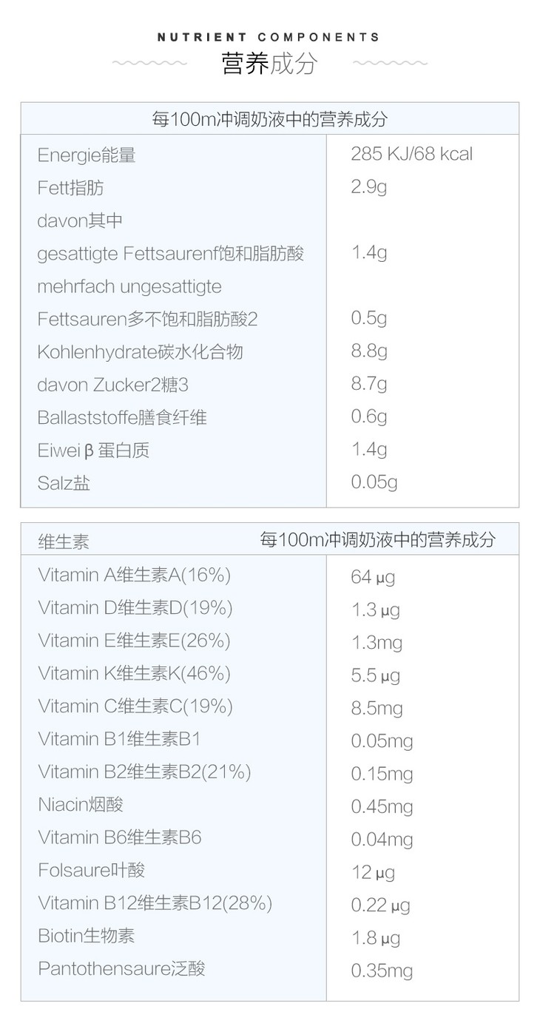The image size is (540, 1009).
Task: Click the 0.05g salt value
Action: point(374,482)
